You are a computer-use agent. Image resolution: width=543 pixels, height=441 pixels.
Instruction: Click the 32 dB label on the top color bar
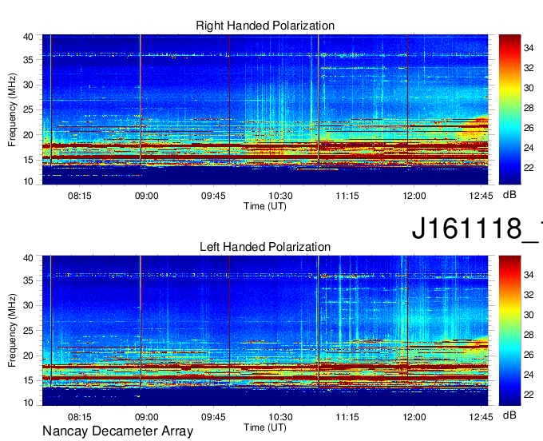[x=529, y=68]
